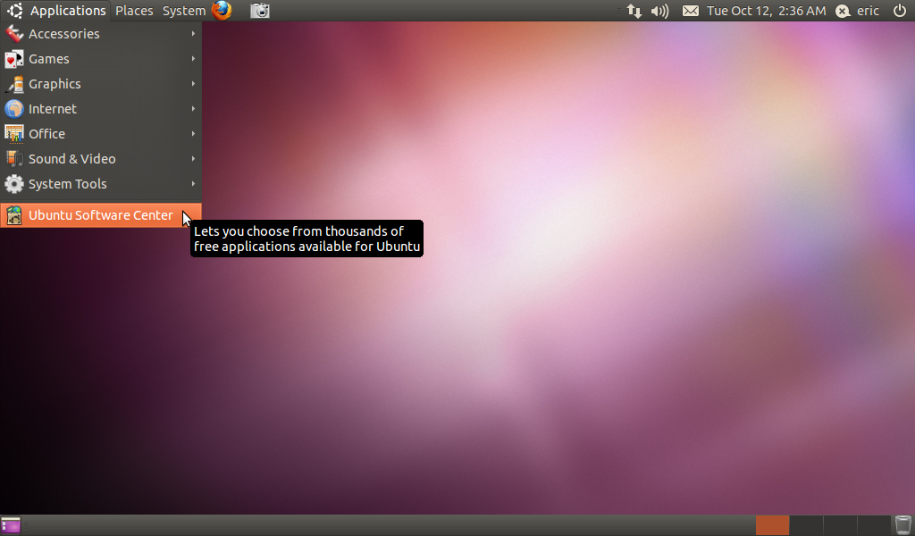Expand the Graphics submenu arrow

(193, 84)
